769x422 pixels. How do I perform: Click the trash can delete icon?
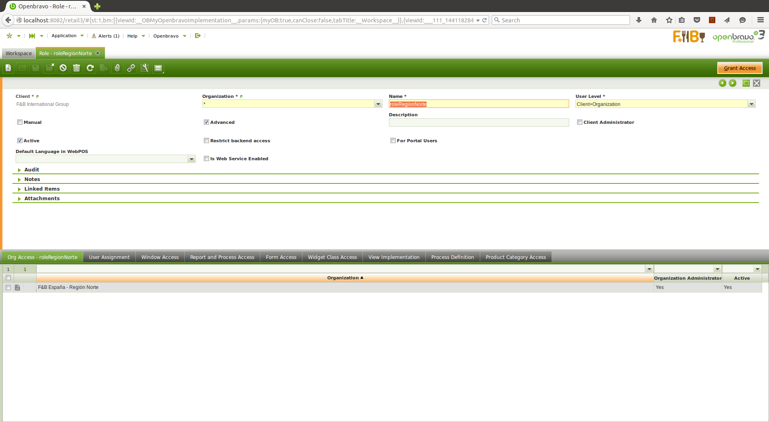pyautogui.click(x=76, y=68)
